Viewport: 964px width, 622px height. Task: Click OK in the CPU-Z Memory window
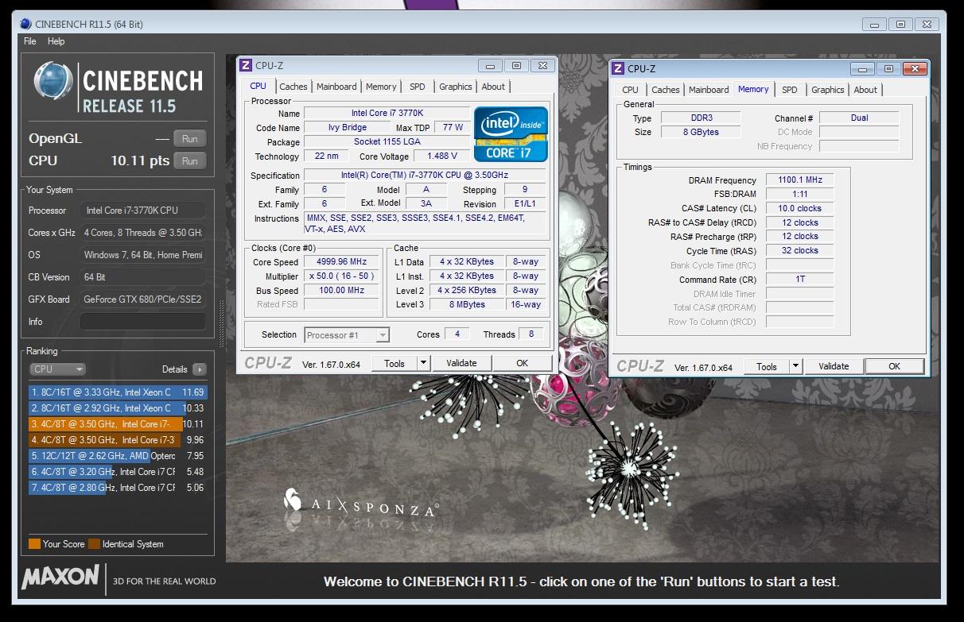click(x=894, y=366)
